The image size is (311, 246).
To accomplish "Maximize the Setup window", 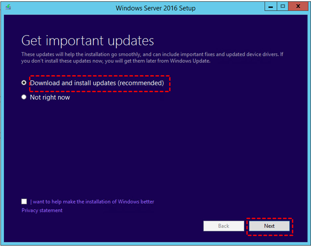I will coord(282,6).
